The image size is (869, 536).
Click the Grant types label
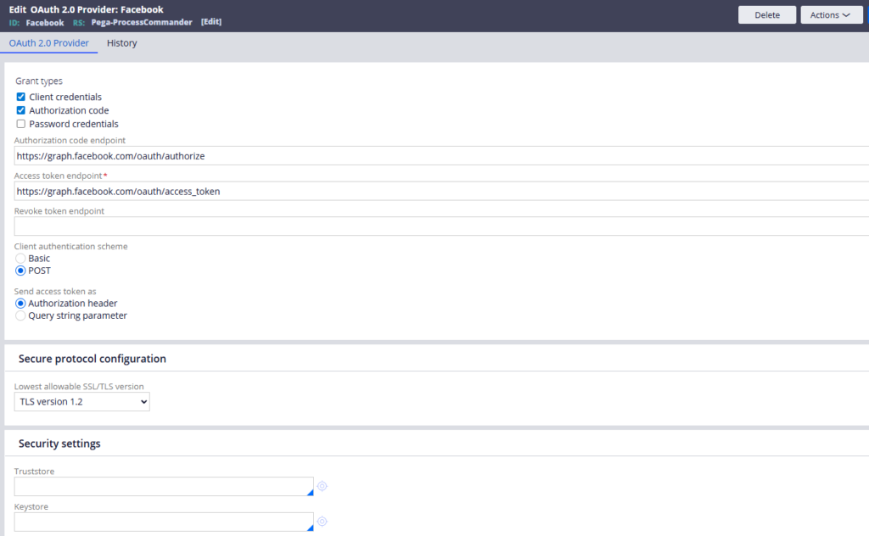pyautogui.click(x=39, y=81)
